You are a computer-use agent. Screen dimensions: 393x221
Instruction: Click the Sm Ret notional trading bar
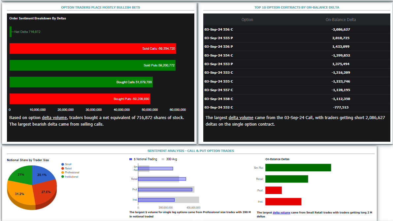155,169
